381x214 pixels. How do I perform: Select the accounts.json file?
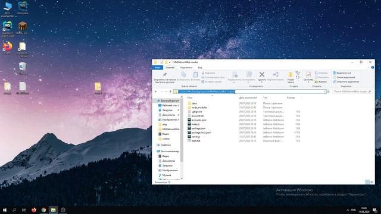[197, 120]
